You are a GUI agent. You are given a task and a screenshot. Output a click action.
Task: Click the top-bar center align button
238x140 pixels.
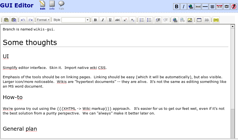[212, 7]
